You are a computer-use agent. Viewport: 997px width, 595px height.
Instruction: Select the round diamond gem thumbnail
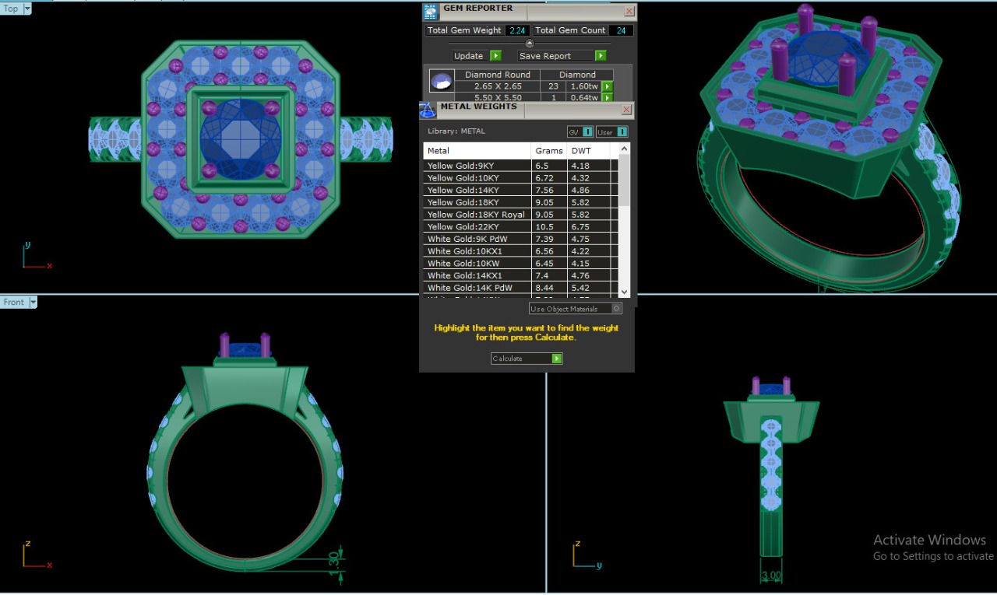point(441,81)
